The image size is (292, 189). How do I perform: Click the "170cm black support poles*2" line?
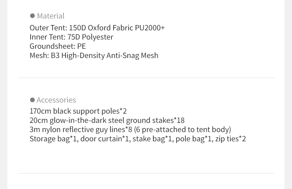[x=78, y=111]
